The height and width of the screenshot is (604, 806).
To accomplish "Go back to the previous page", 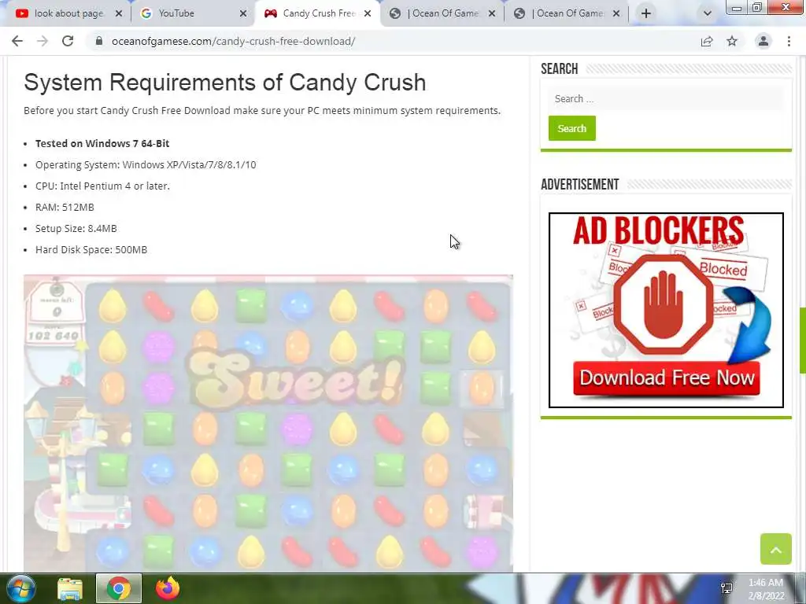I will [x=17, y=41].
